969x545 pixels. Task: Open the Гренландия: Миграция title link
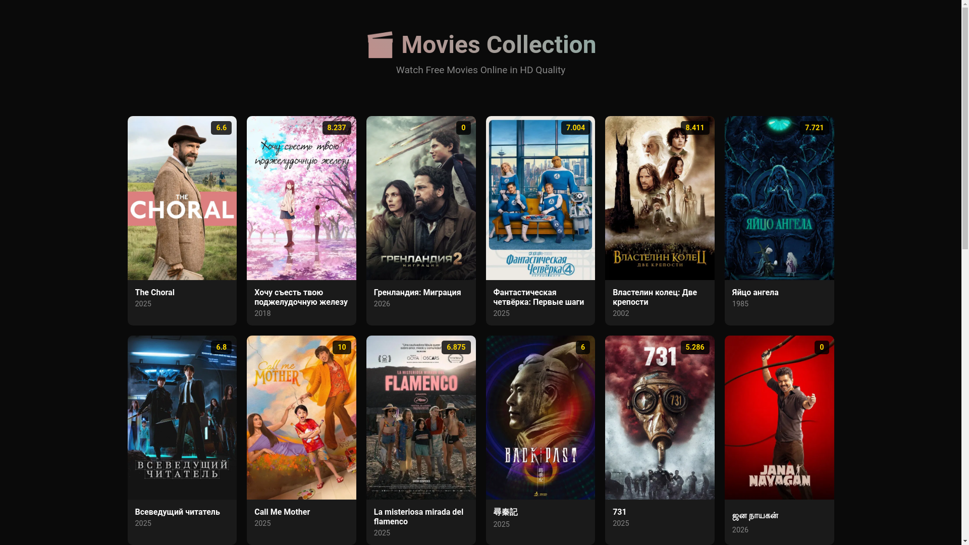pyautogui.click(x=417, y=293)
